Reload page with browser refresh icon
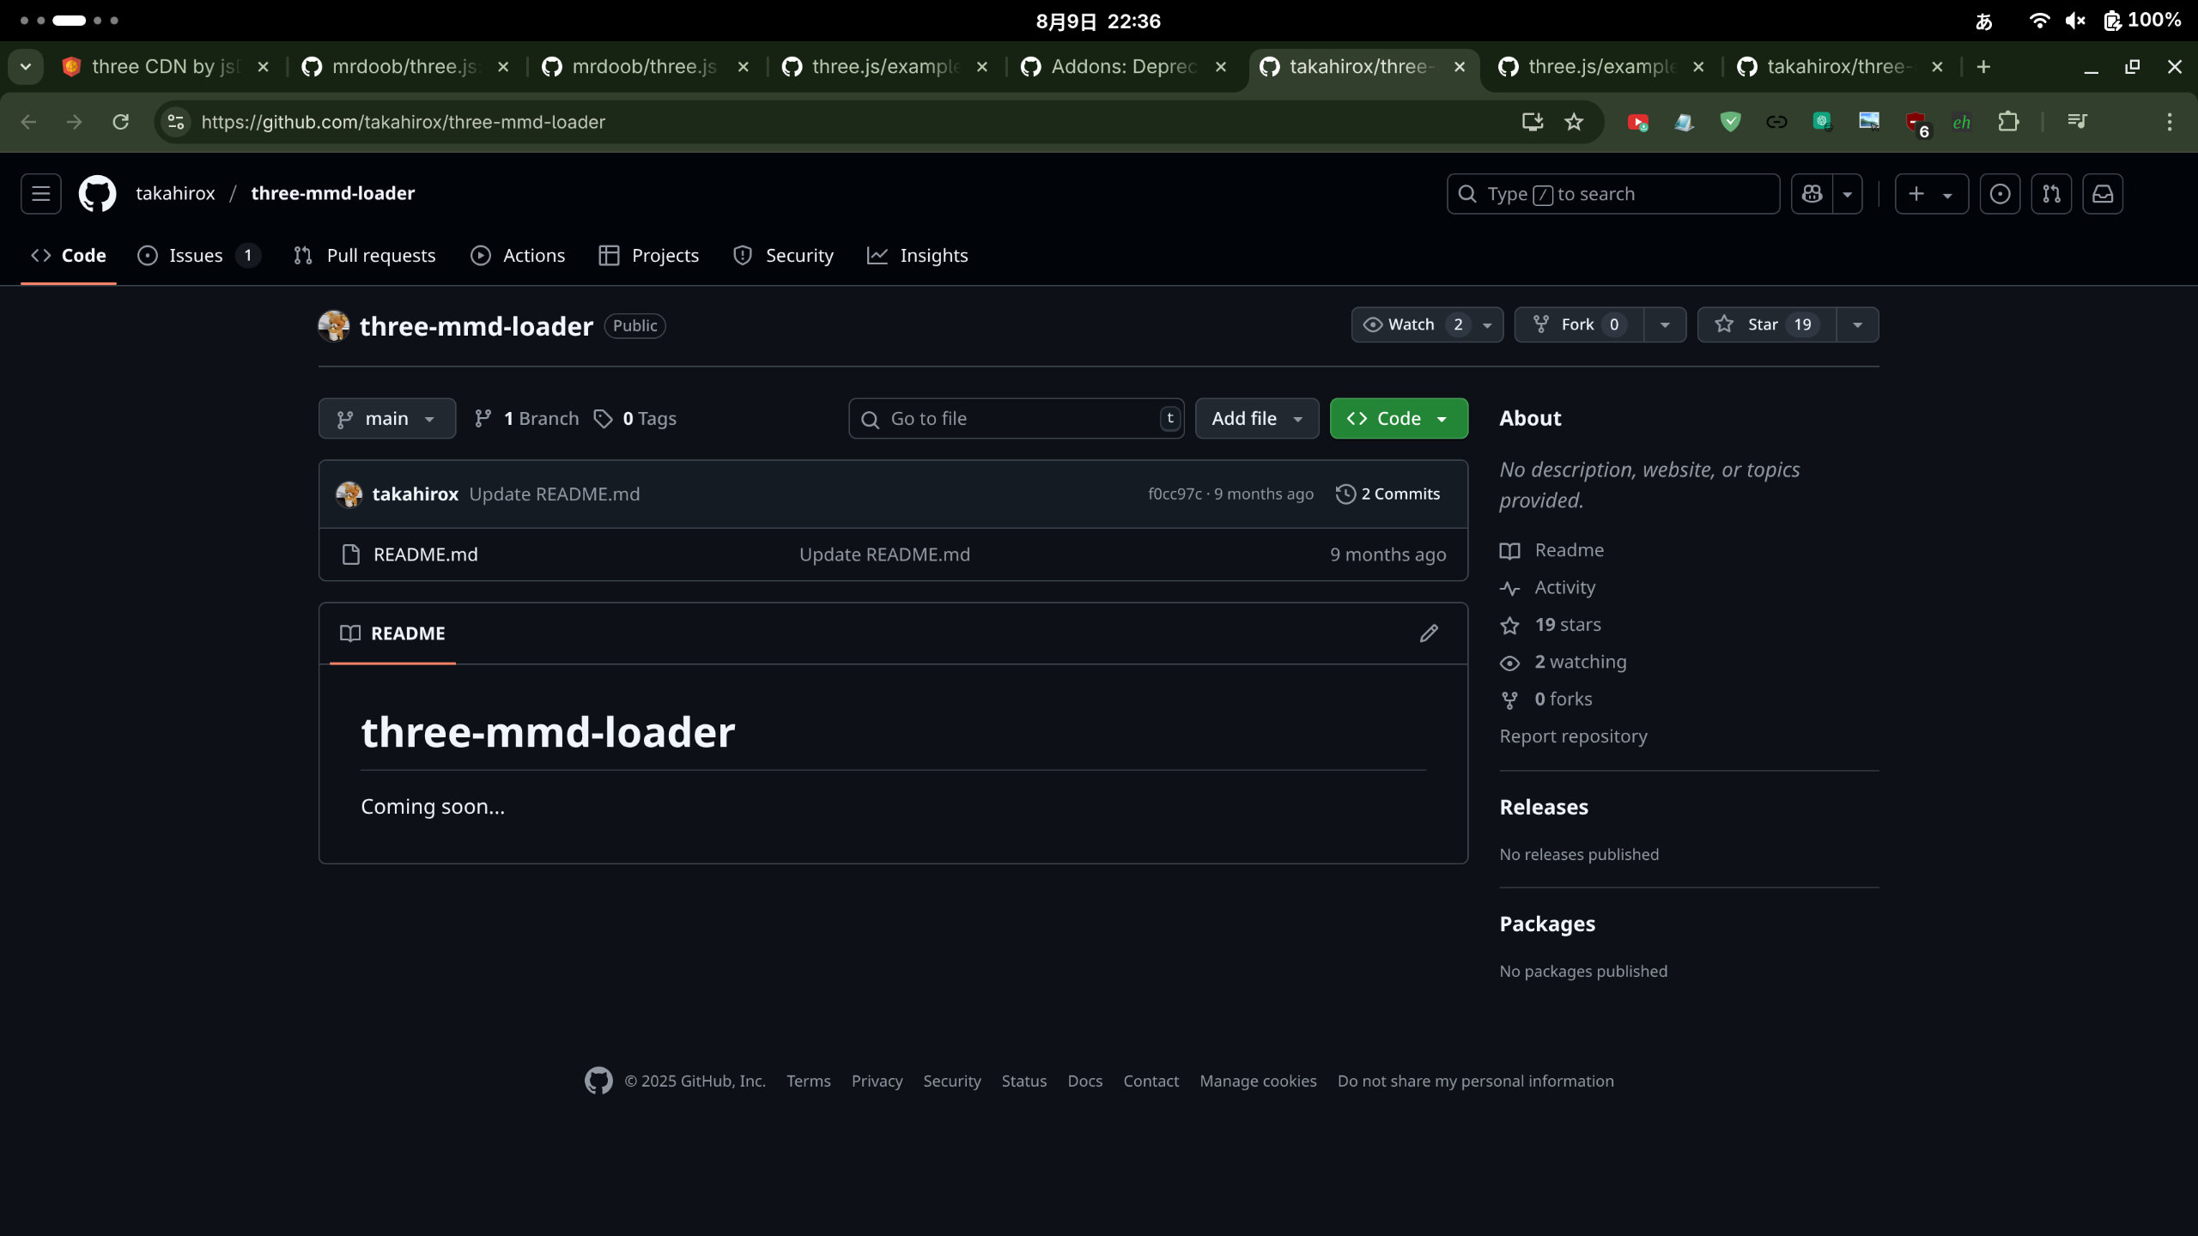This screenshot has width=2198, height=1236. point(120,122)
